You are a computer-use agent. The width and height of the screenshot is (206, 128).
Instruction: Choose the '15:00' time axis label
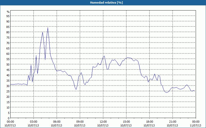pos(126,122)
